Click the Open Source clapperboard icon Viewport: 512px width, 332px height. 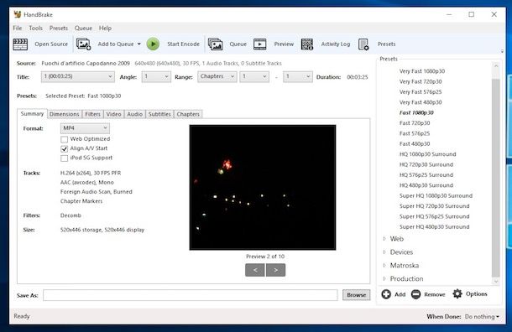20,44
